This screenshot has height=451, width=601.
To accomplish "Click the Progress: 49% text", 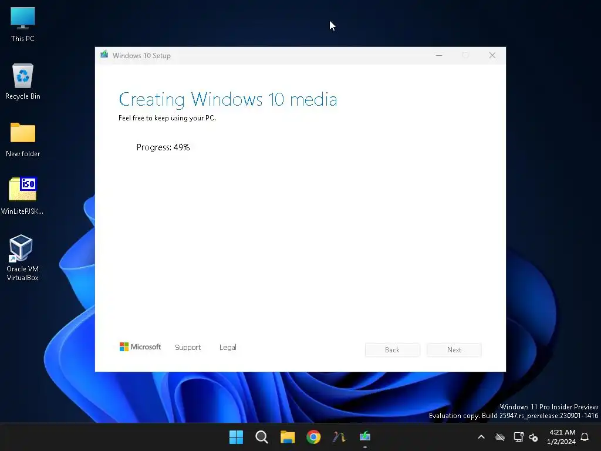I will pyautogui.click(x=163, y=147).
